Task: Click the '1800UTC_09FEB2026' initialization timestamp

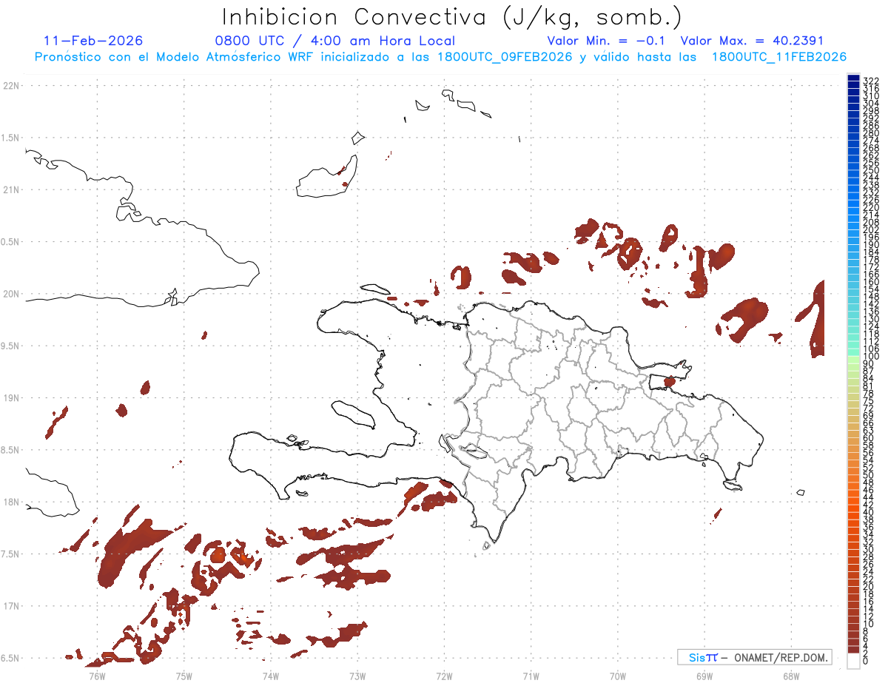Action: click(505, 57)
